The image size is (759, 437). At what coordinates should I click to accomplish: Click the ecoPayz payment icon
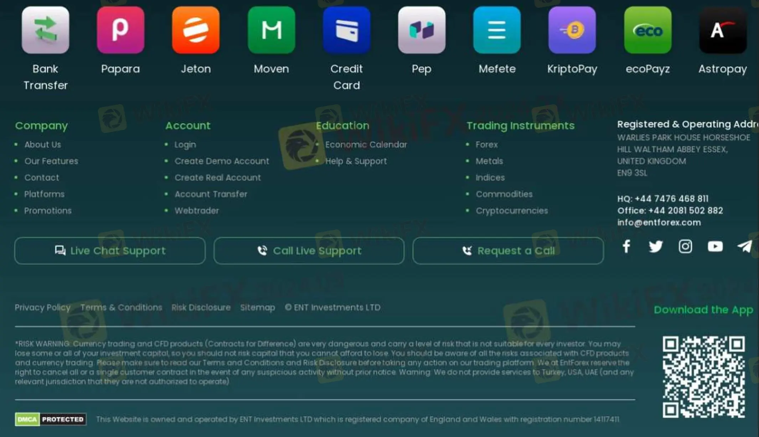[647, 30]
